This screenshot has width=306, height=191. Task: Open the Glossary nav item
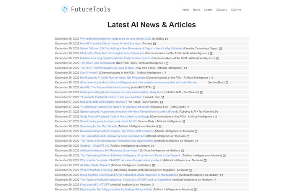[221, 10]
